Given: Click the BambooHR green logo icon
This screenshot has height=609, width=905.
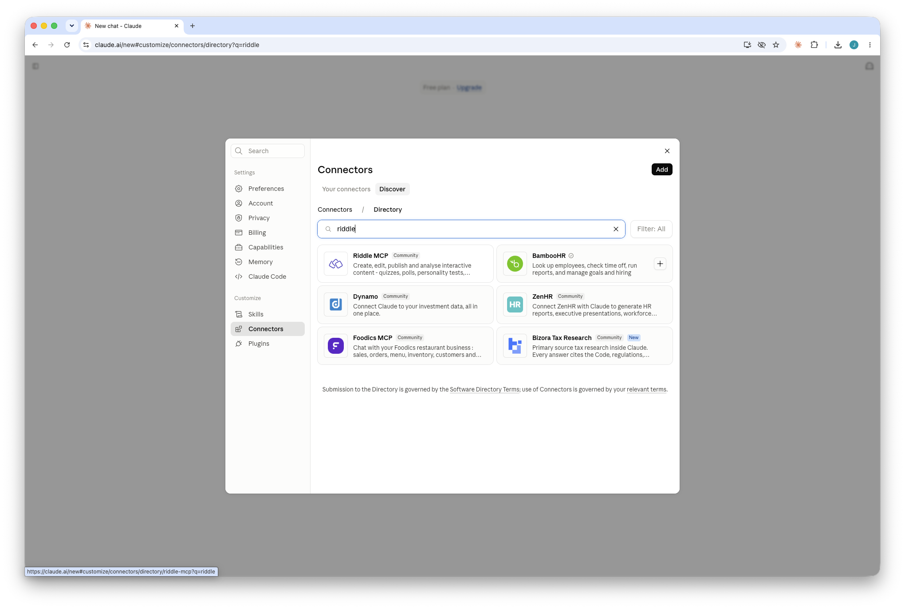Looking at the screenshot, I should tap(515, 264).
